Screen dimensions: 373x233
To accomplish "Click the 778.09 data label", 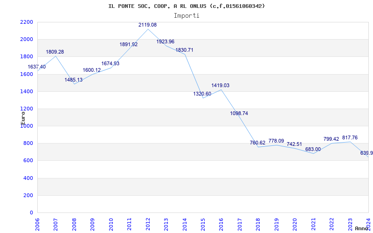I will coord(276,141).
